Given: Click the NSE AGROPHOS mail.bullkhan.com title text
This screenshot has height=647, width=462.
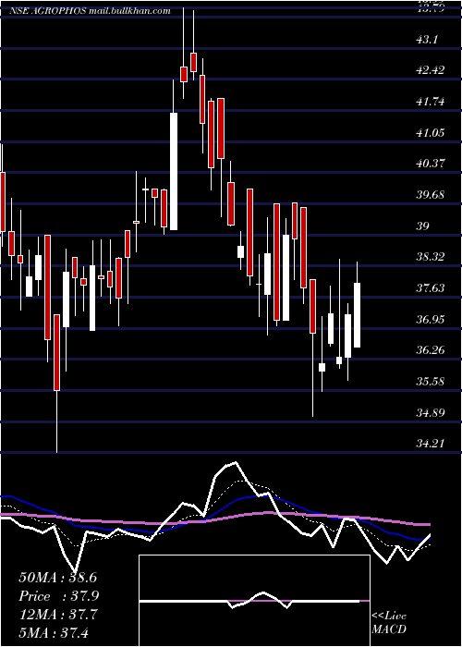Looking at the screenshot, I should click(x=90, y=11).
